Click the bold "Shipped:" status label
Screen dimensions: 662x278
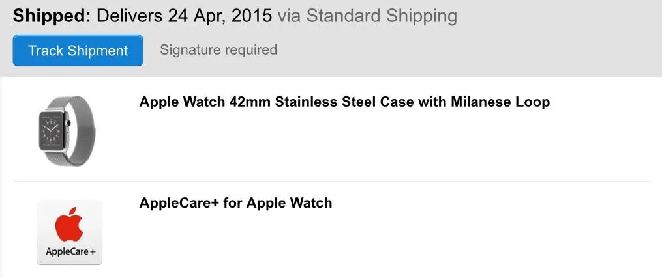click(x=52, y=16)
